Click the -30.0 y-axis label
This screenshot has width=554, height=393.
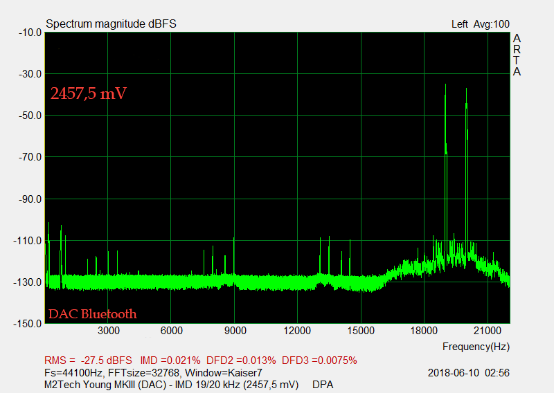[x=30, y=74]
